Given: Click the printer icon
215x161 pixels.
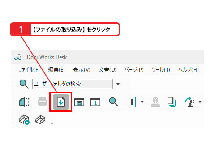Looking at the screenshot, I should click(x=43, y=102).
